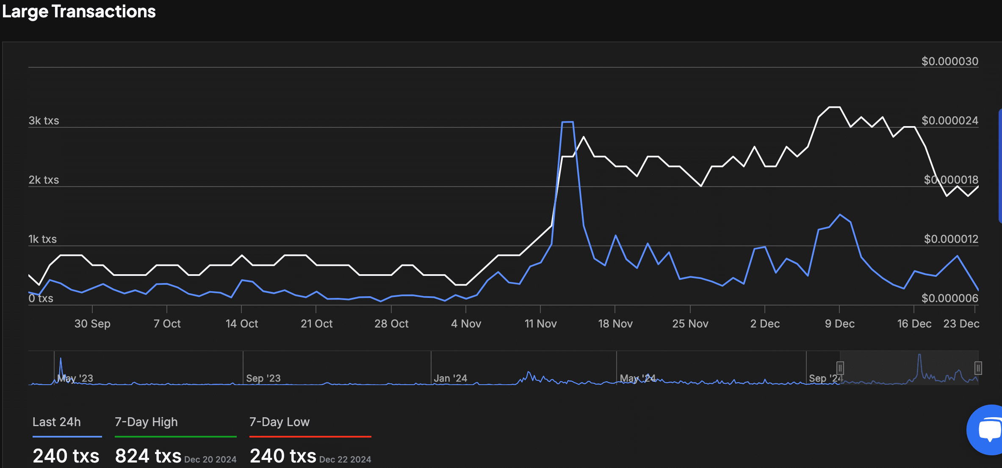Screen dimensions: 1002x468
Task: Select the Last 24h tab
Action: [57, 422]
